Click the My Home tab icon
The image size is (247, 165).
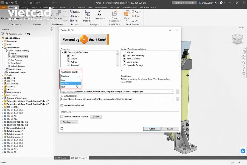coord(56,158)
